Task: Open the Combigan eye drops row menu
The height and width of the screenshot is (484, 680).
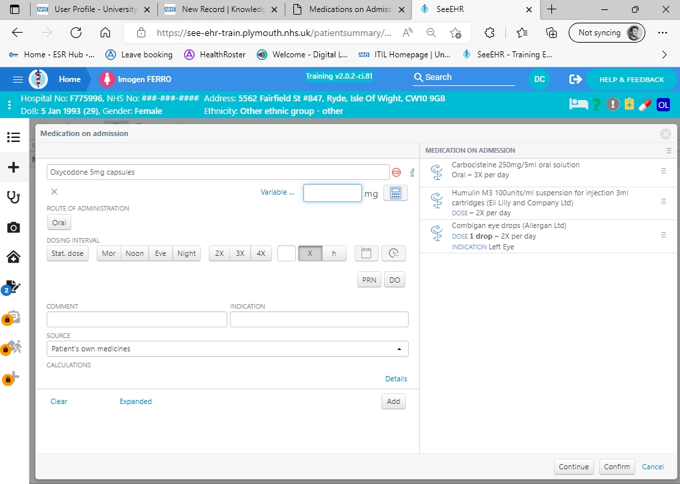Action: pos(663,235)
